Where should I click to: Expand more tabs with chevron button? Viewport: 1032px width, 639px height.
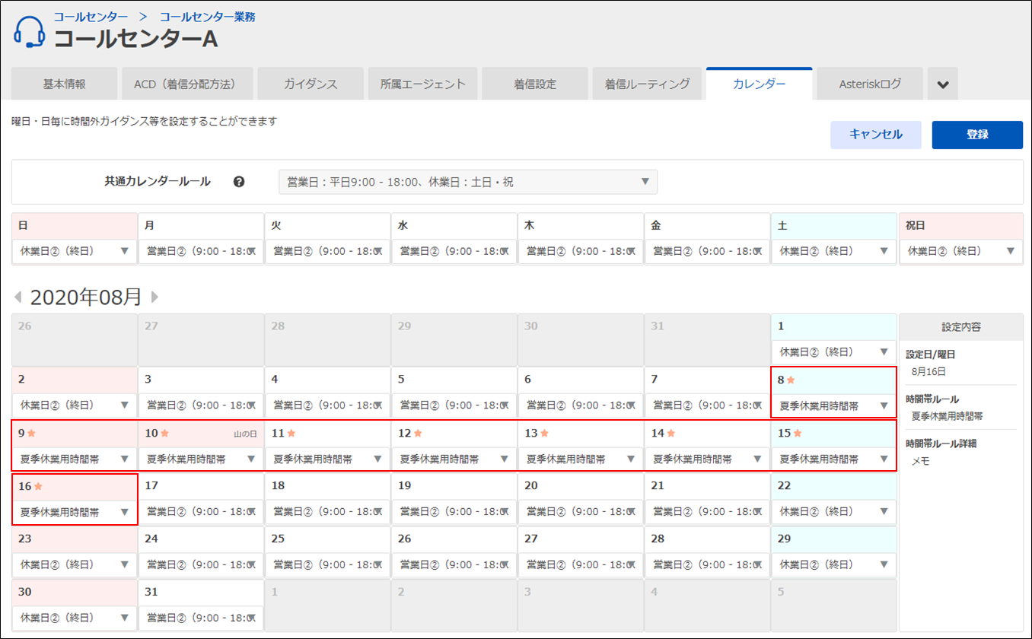(942, 84)
